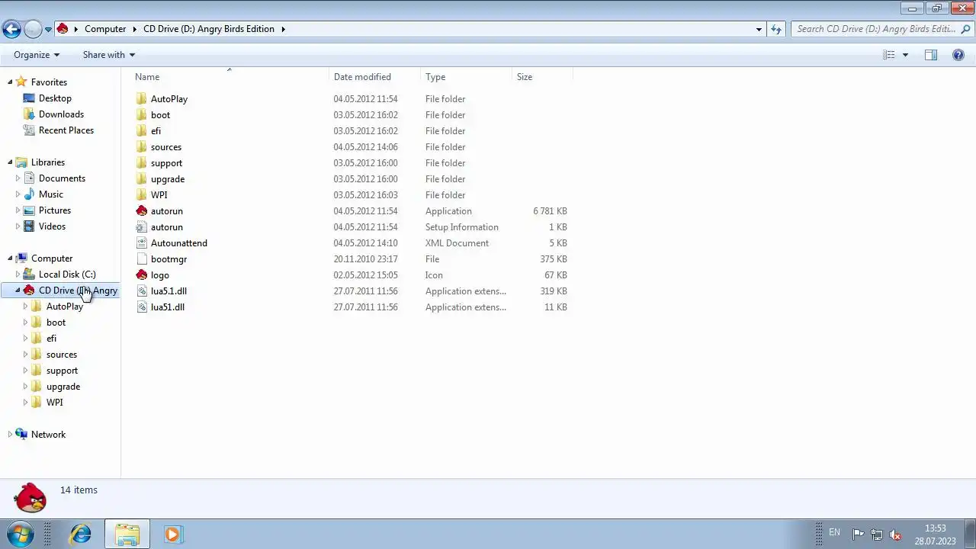This screenshot has height=549, width=976.
Task: Open the address bar history dropdown
Action: pyautogui.click(x=759, y=29)
